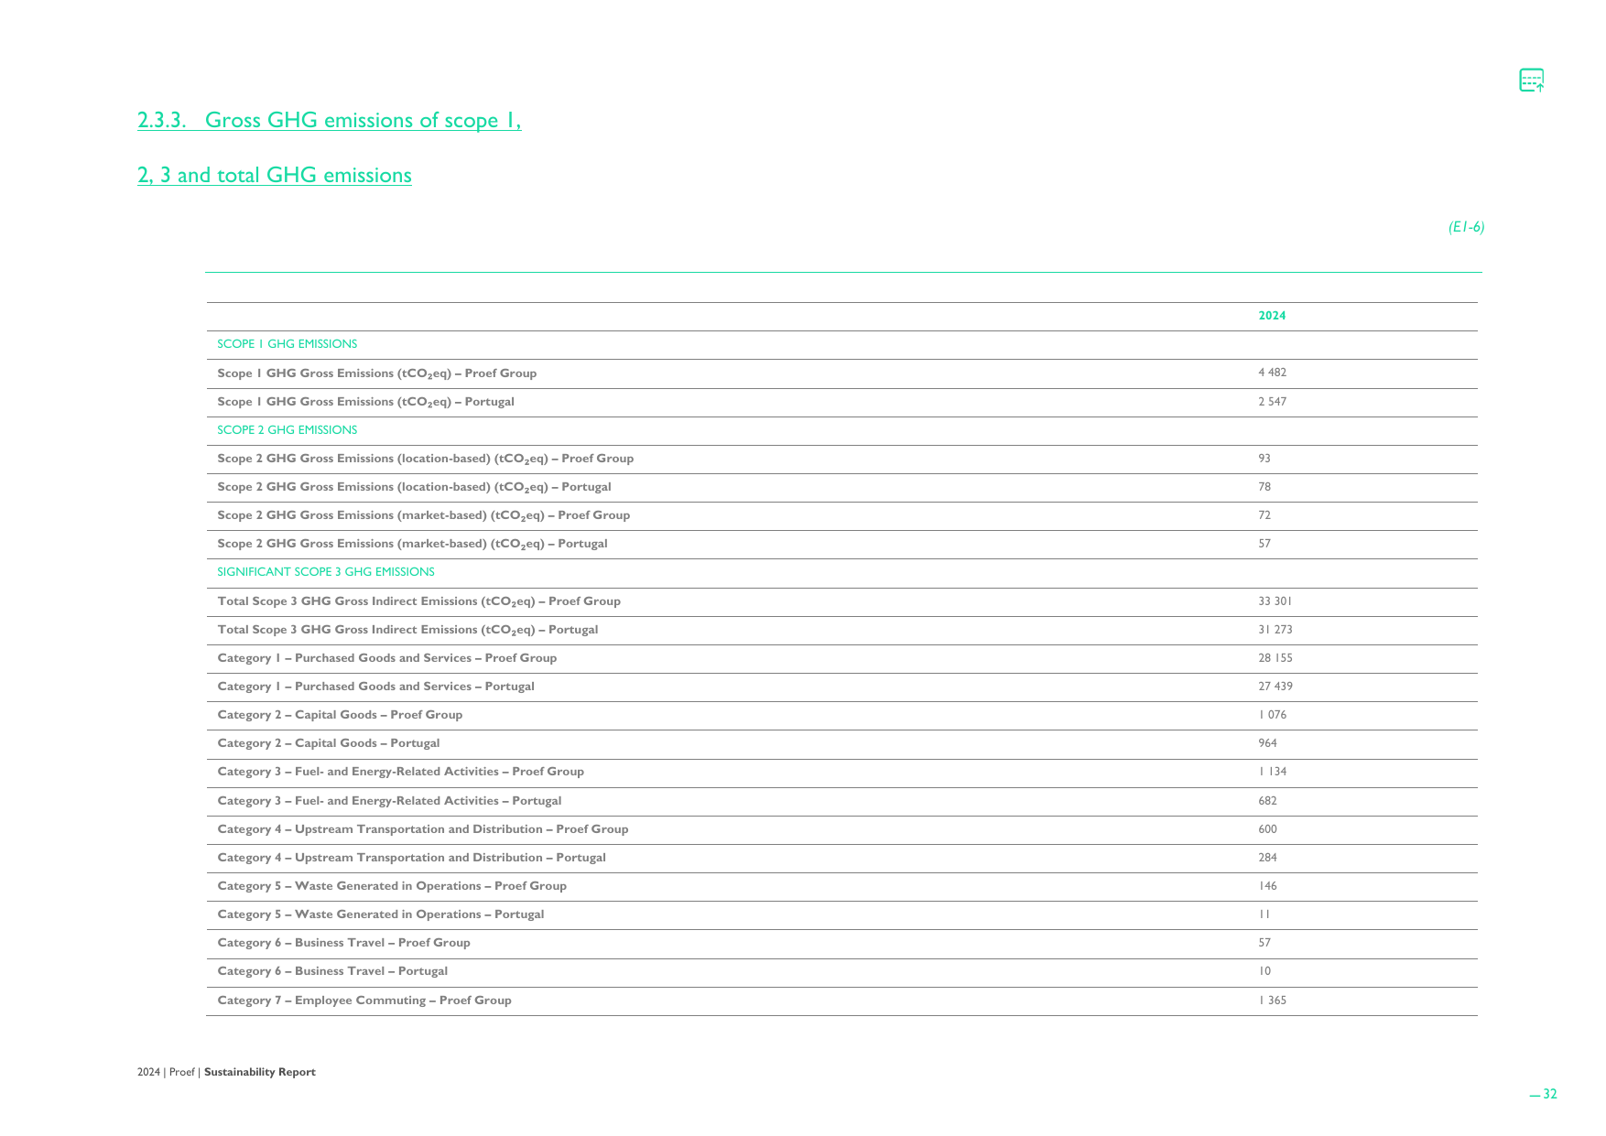Select 'Category 6 – Business Travel – Portugal'

click(332, 971)
